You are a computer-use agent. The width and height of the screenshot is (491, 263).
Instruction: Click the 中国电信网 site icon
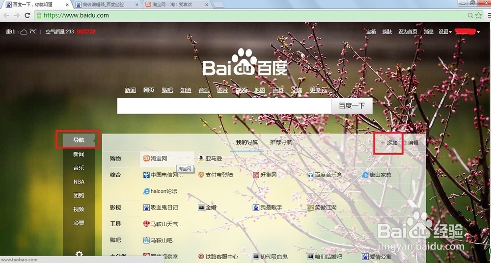146,175
